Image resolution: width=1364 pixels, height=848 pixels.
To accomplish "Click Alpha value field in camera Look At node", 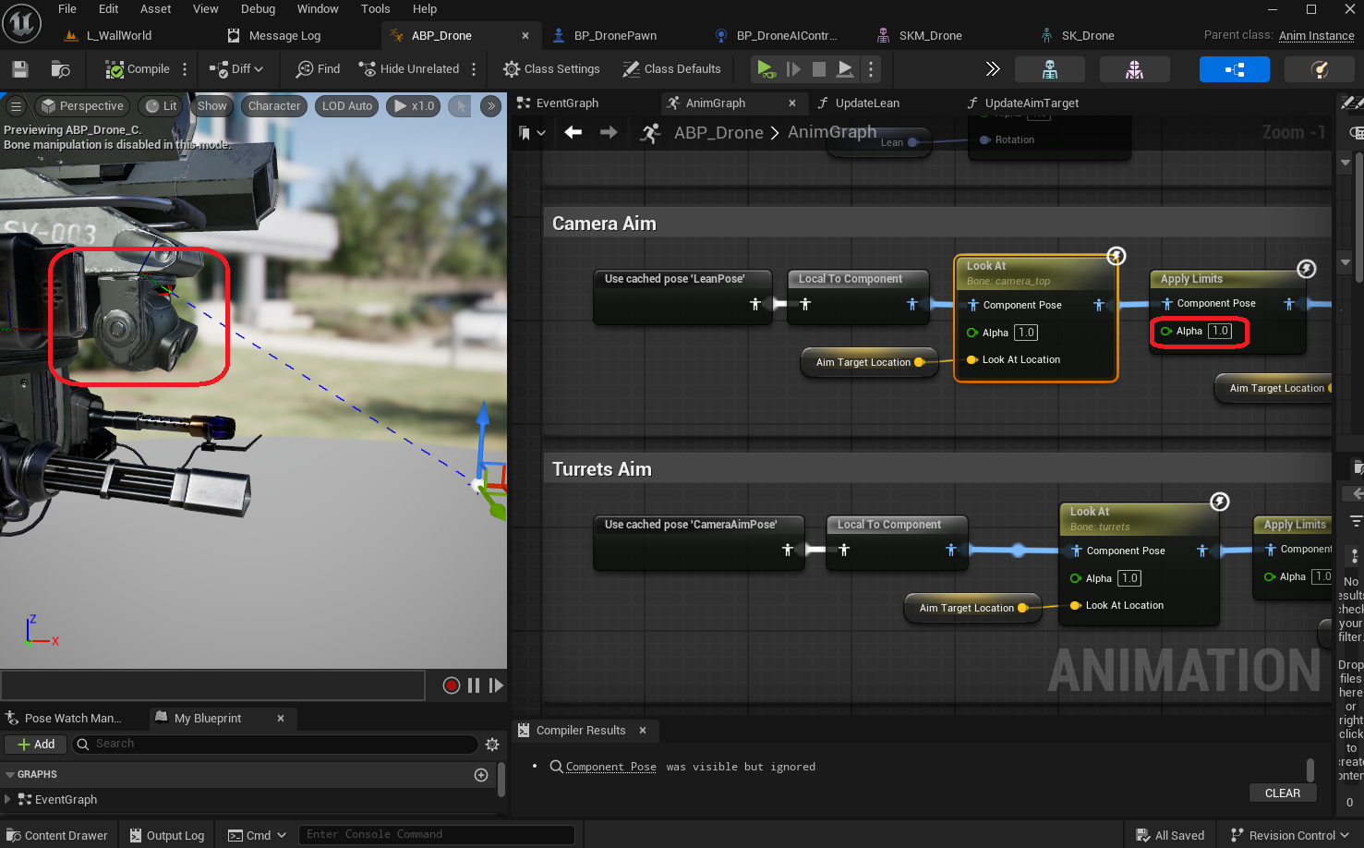I will (x=1026, y=333).
